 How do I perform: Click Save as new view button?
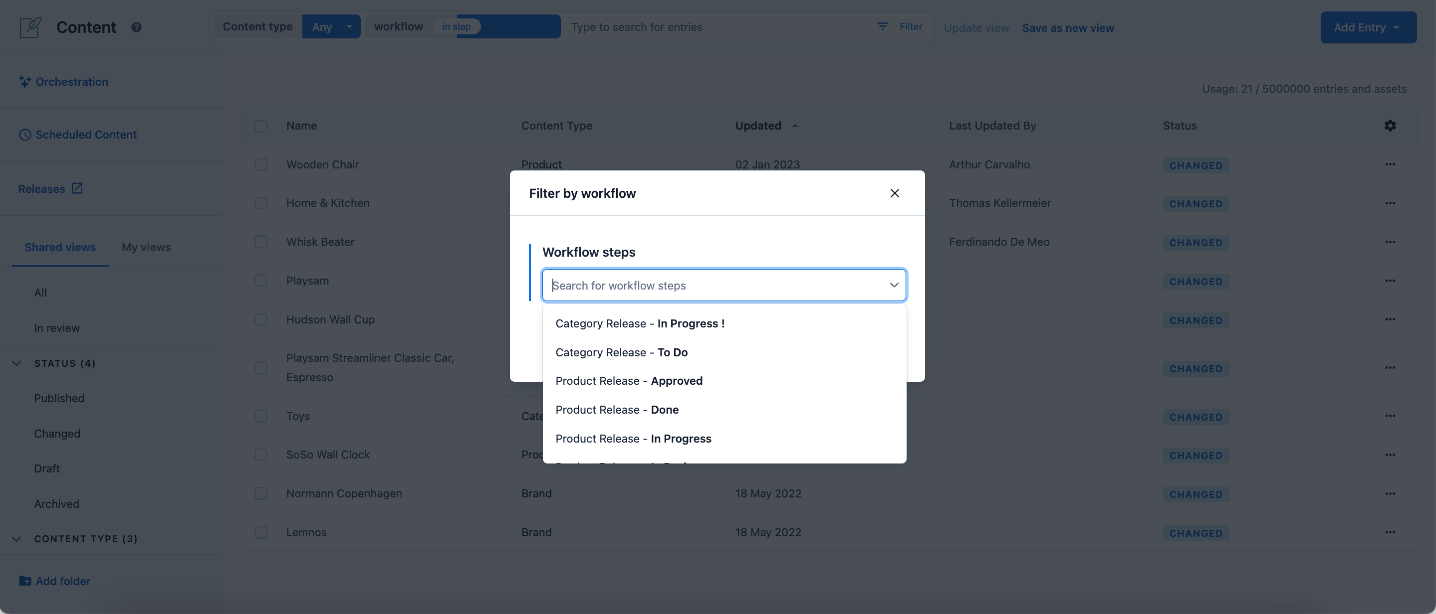coord(1068,26)
